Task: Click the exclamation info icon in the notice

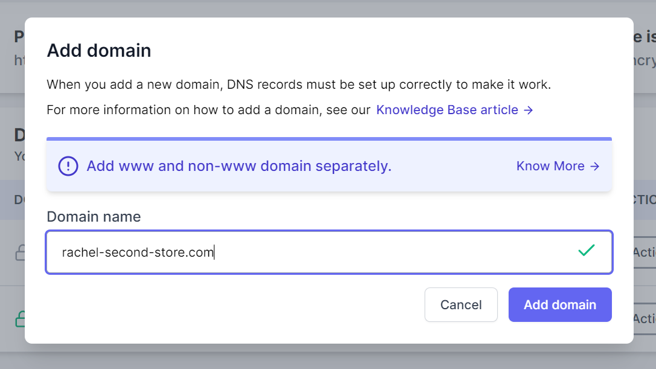Action: click(68, 166)
